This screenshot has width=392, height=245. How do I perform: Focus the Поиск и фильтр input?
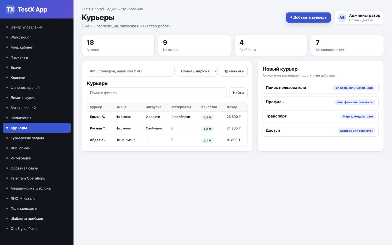coord(157,93)
